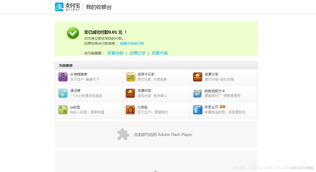Image resolution: width=316 pixels, height=172 pixels.
Task: Open the 我要充值 recharge link
Action: pos(159,53)
